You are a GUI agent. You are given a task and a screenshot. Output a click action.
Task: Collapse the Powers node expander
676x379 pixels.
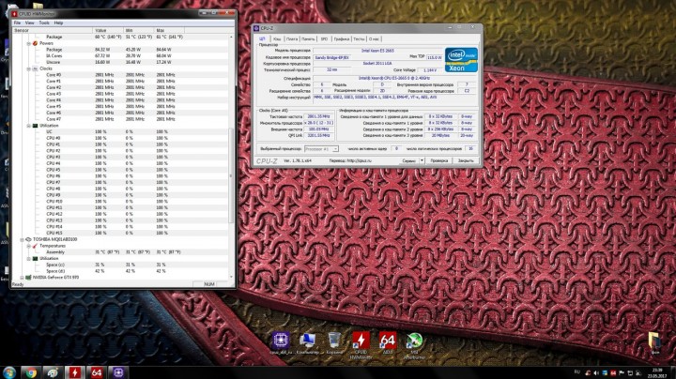[29, 43]
